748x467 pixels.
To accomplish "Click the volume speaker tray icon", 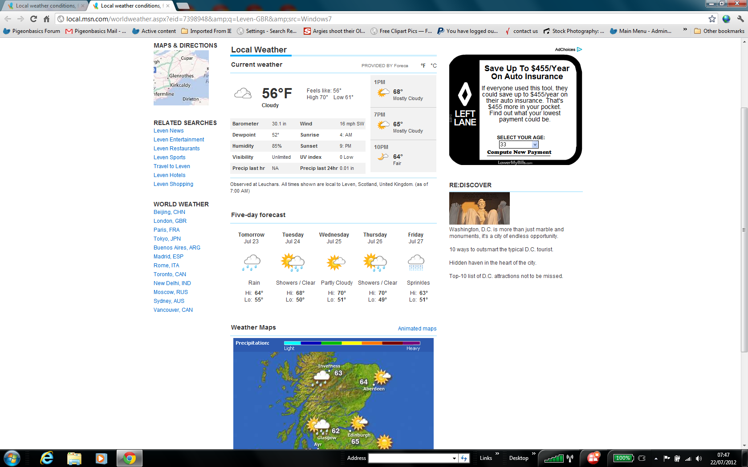I will click(x=699, y=459).
